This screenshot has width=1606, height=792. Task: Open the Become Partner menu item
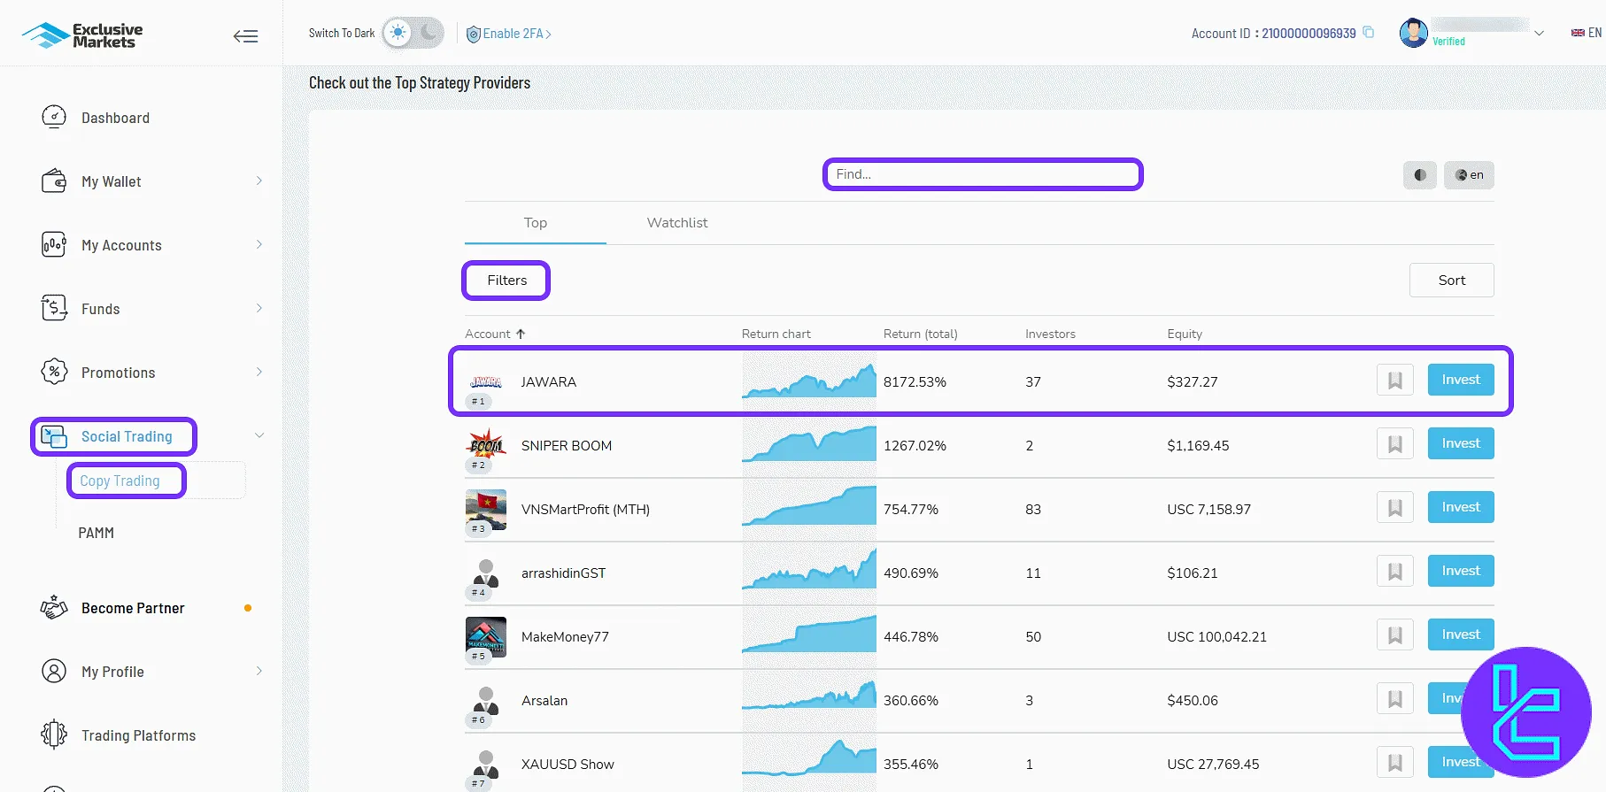[133, 608]
